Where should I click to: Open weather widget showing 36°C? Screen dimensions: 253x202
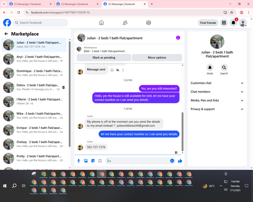(209, 186)
